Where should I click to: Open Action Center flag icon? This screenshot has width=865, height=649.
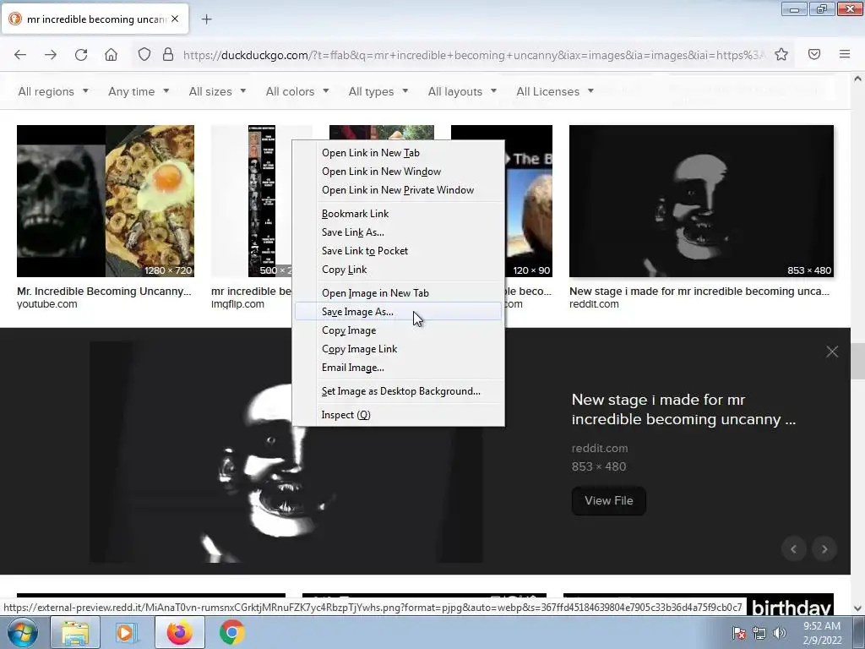coord(739,633)
